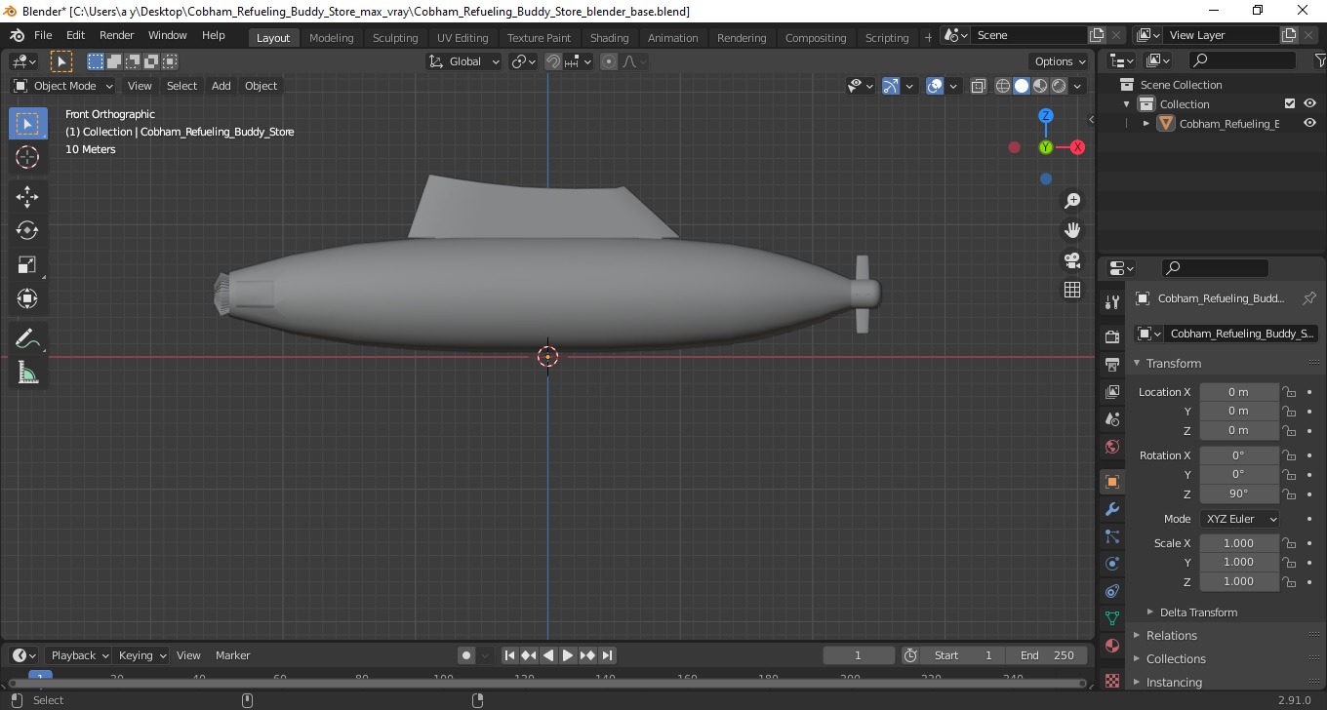The image size is (1327, 710).
Task: Toggle proportional editing icon
Action: click(x=609, y=61)
